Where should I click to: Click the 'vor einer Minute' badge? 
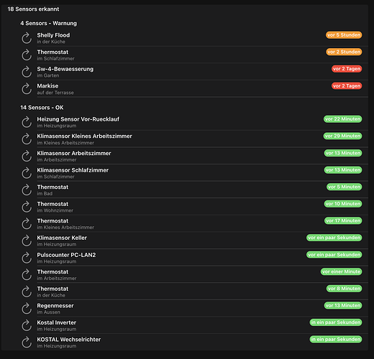click(x=341, y=271)
